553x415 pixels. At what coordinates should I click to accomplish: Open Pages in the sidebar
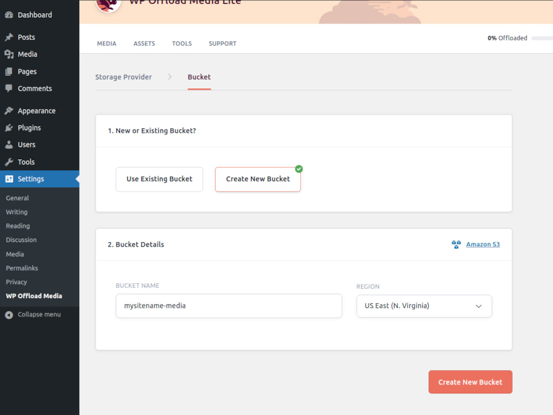pos(27,71)
